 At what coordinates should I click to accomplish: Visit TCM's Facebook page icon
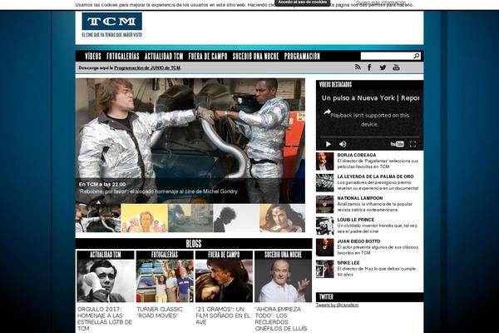[371, 67]
